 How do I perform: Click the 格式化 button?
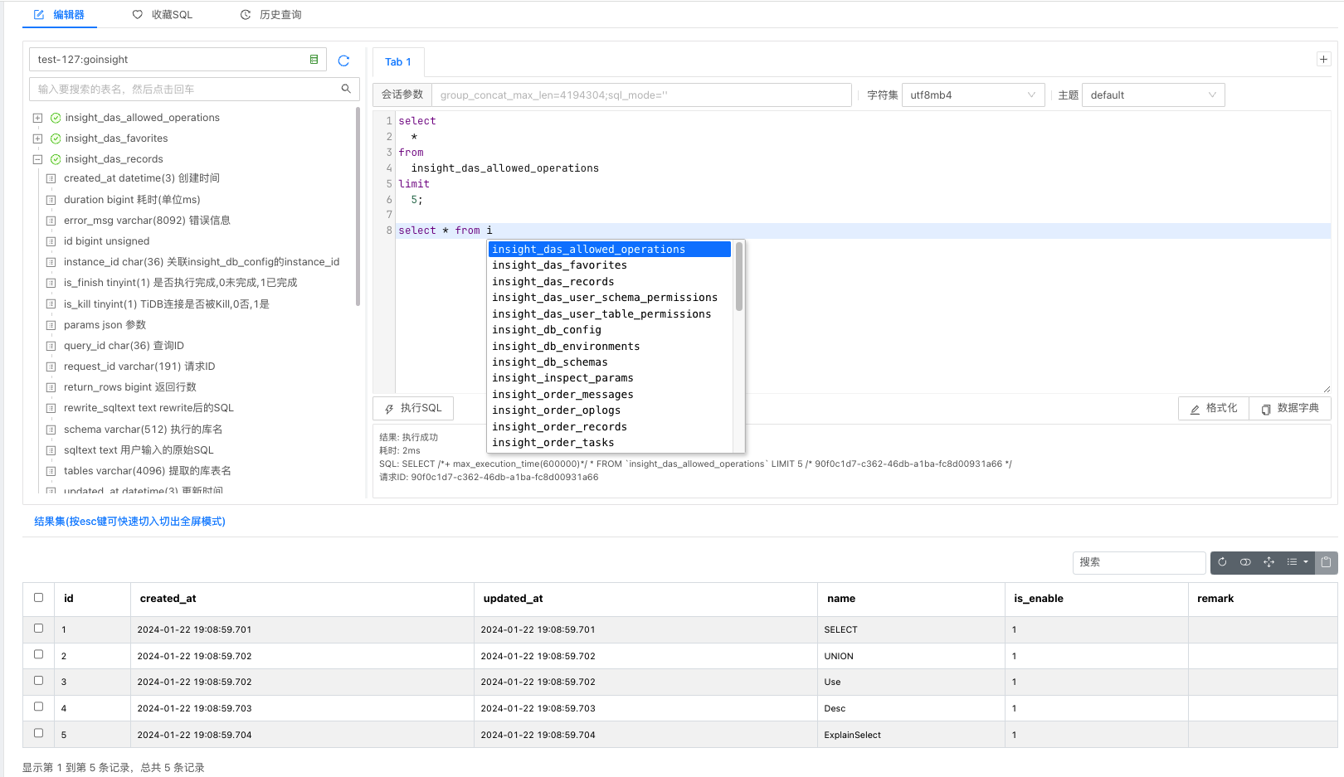point(1213,408)
